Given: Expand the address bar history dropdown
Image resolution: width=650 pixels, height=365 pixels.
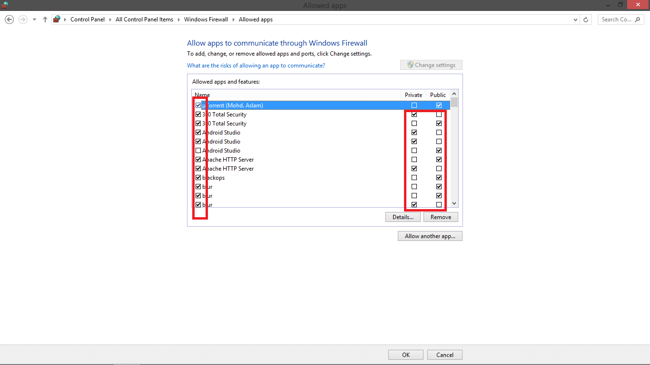Looking at the screenshot, I should pos(576,19).
